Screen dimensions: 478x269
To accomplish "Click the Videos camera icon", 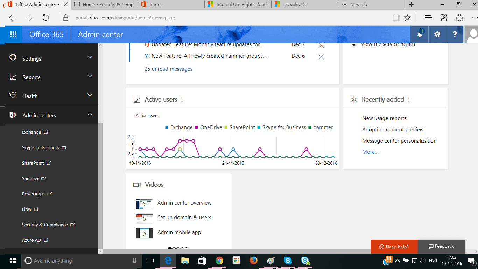I will point(137,185).
